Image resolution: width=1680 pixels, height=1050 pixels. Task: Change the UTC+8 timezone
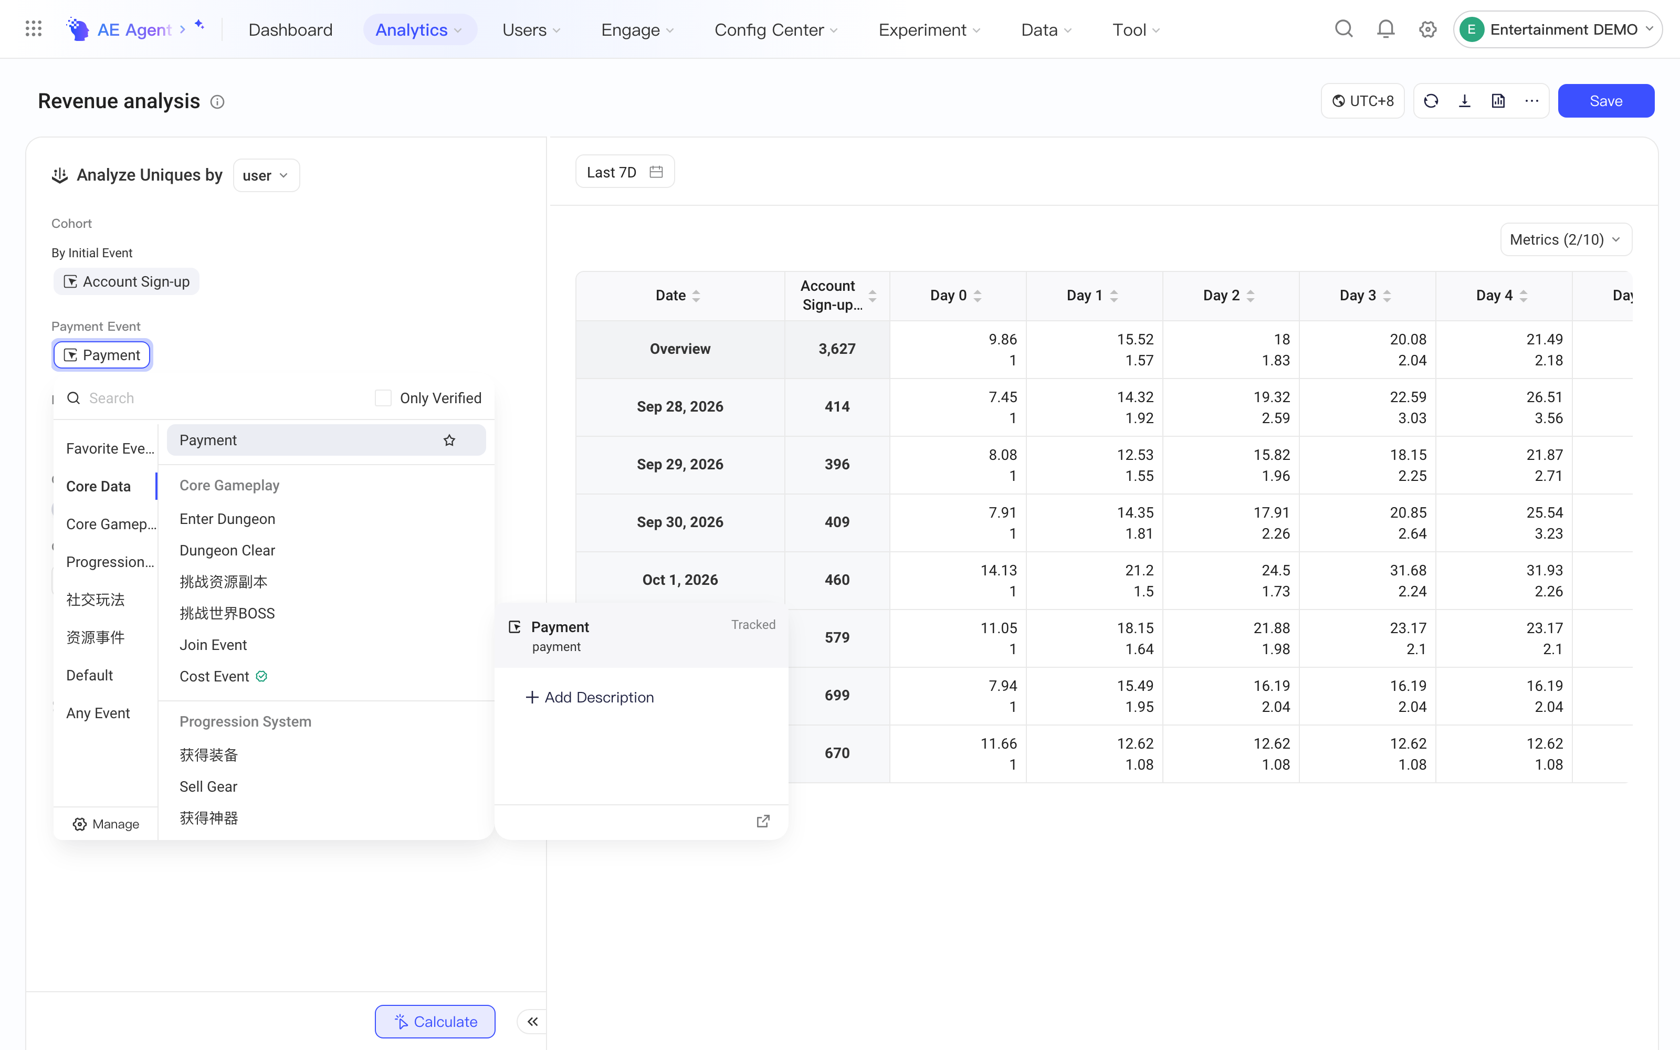tap(1363, 101)
